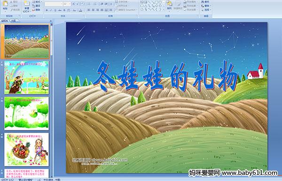Viewport: 282px width, 181px height.
Task: Click the font color swatch button
Action: tap(80, 10)
